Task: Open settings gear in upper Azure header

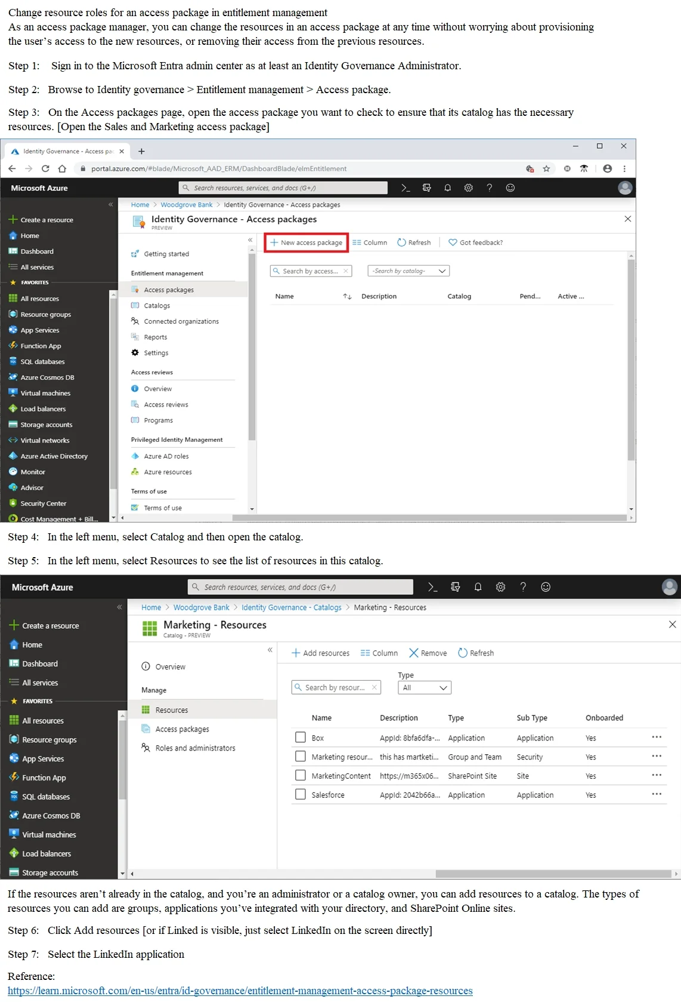Action: [469, 188]
